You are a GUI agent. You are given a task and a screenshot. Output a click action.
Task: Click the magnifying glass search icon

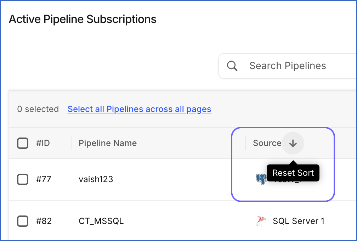(x=232, y=66)
